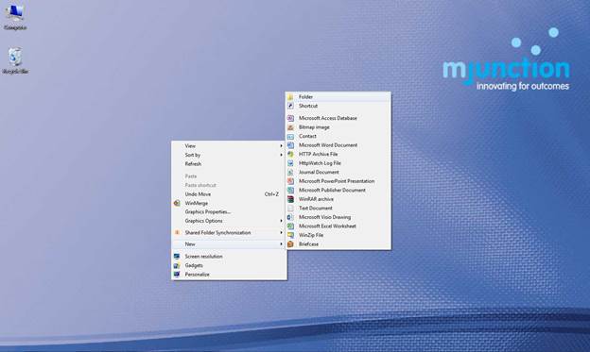590x352 pixels.
Task: Expand the New submenu arrow
Action: [x=281, y=244]
